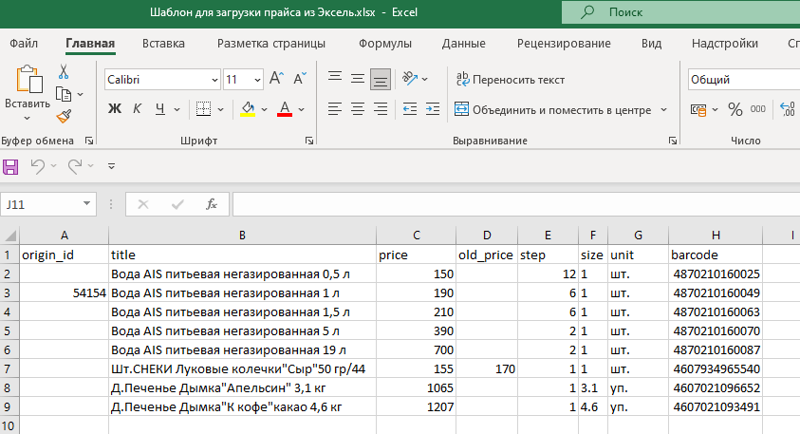Switch to the Формулы tab

(384, 44)
